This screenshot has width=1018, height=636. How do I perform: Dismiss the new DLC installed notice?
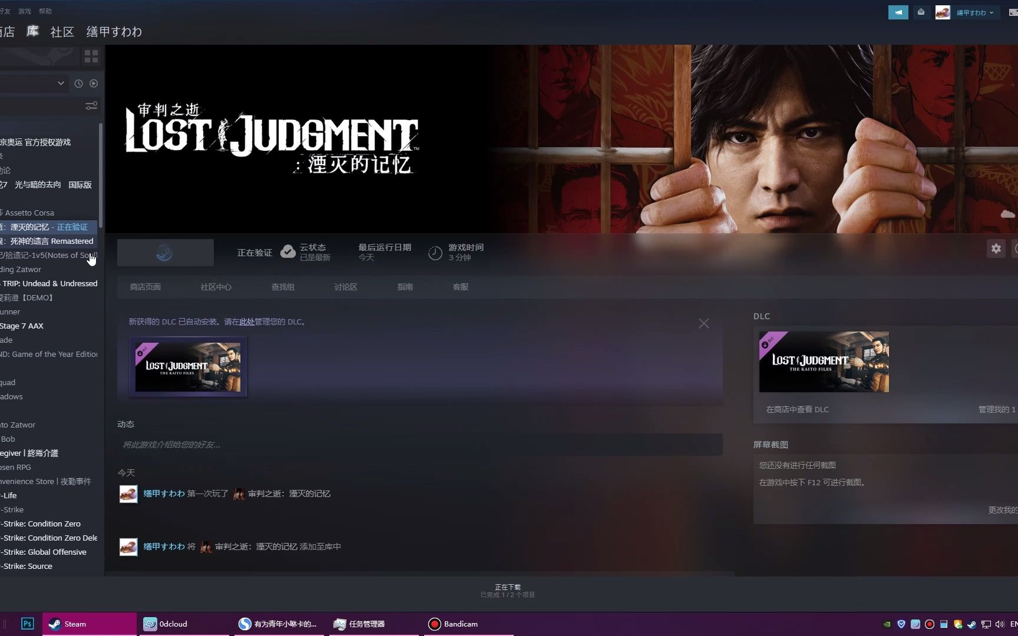coord(703,323)
